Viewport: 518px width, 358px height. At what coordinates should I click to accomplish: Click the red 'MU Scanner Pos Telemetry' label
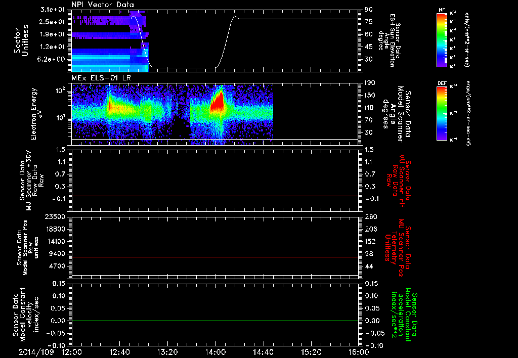coord(399,248)
